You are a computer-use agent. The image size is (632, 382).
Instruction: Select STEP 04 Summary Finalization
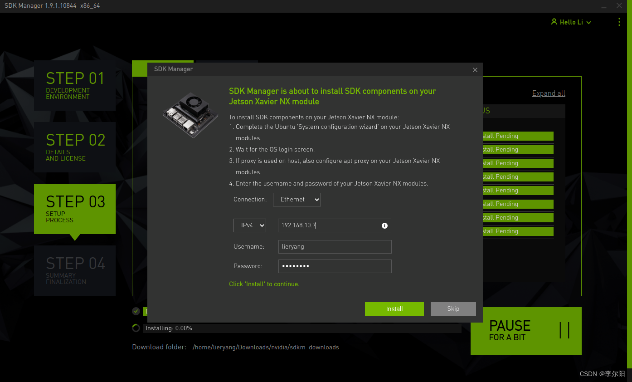pos(75,270)
